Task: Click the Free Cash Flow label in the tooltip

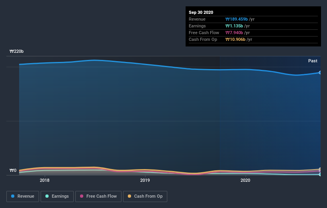Action: [204, 33]
